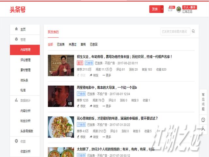
Task: Open 内容分析 in the sidebar
Action: pyautogui.click(x=25, y=111)
